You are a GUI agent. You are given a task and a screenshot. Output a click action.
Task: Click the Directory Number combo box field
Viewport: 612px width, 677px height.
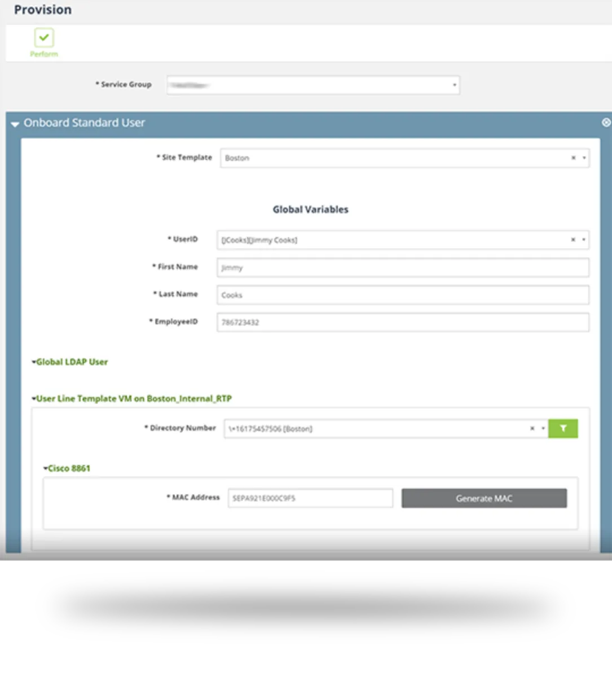point(386,429)
